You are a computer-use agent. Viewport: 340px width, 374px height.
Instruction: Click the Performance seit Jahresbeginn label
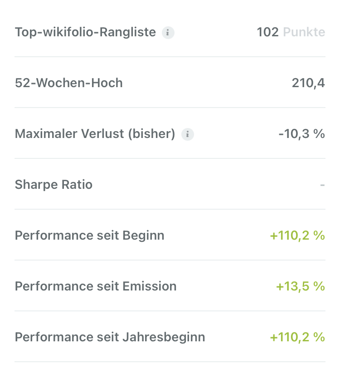(110, 337)
